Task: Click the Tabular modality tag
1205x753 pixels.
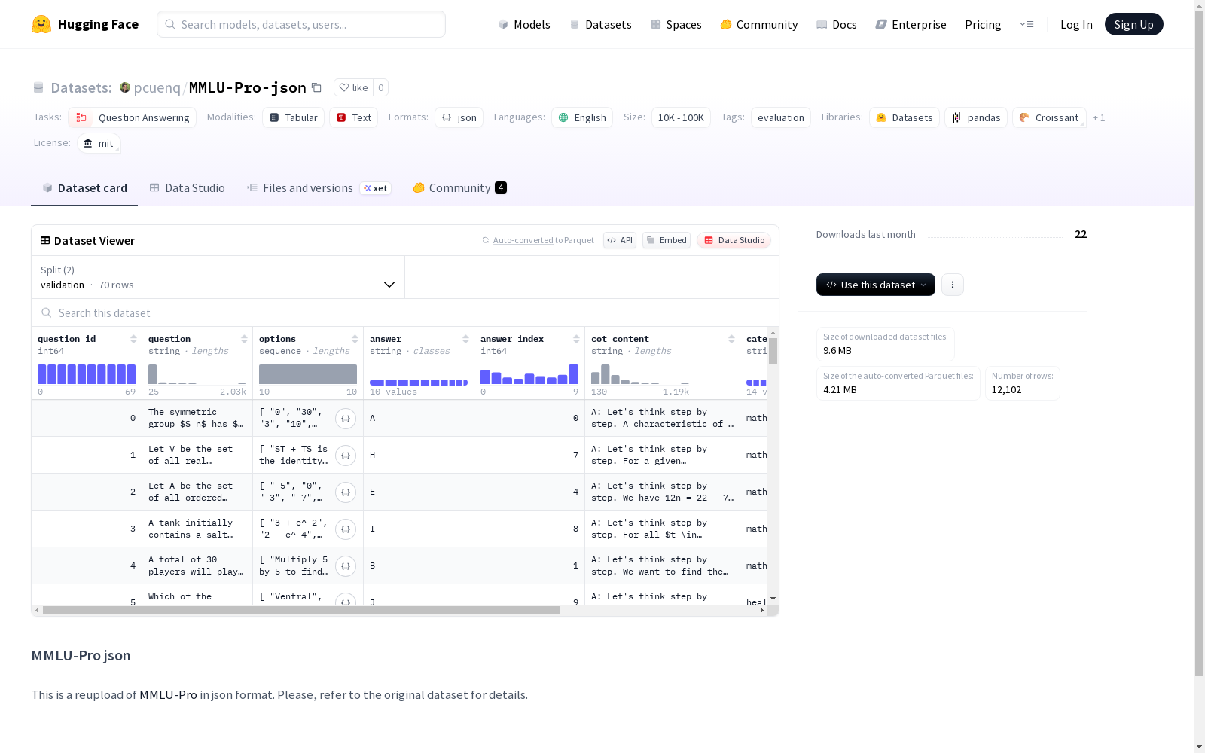Action: point(294,117)
